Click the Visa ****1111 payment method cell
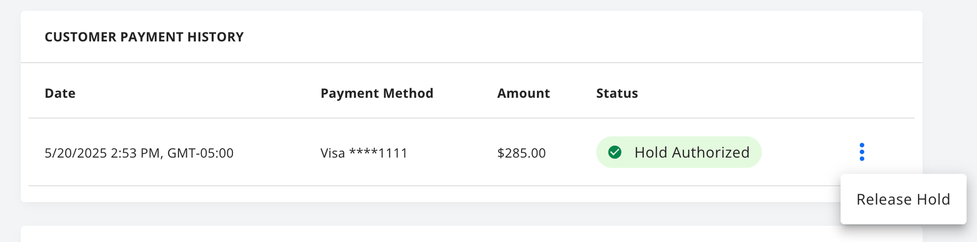Screen dimensions: 977x242 (x=364, y=153)
